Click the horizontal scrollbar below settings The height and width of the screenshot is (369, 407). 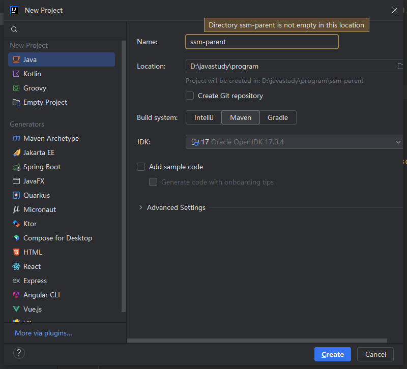click(x=257, y=341)
